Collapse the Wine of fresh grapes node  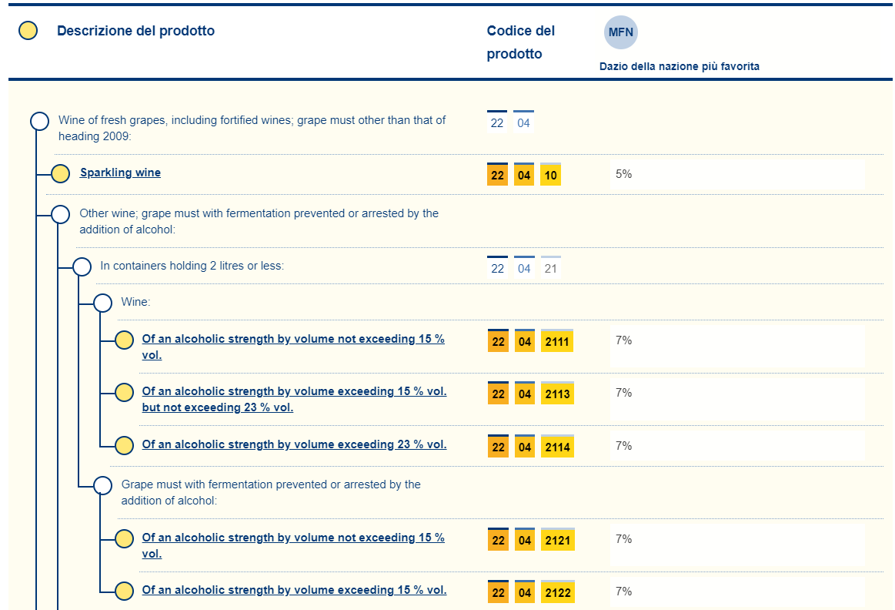[39, 121]
